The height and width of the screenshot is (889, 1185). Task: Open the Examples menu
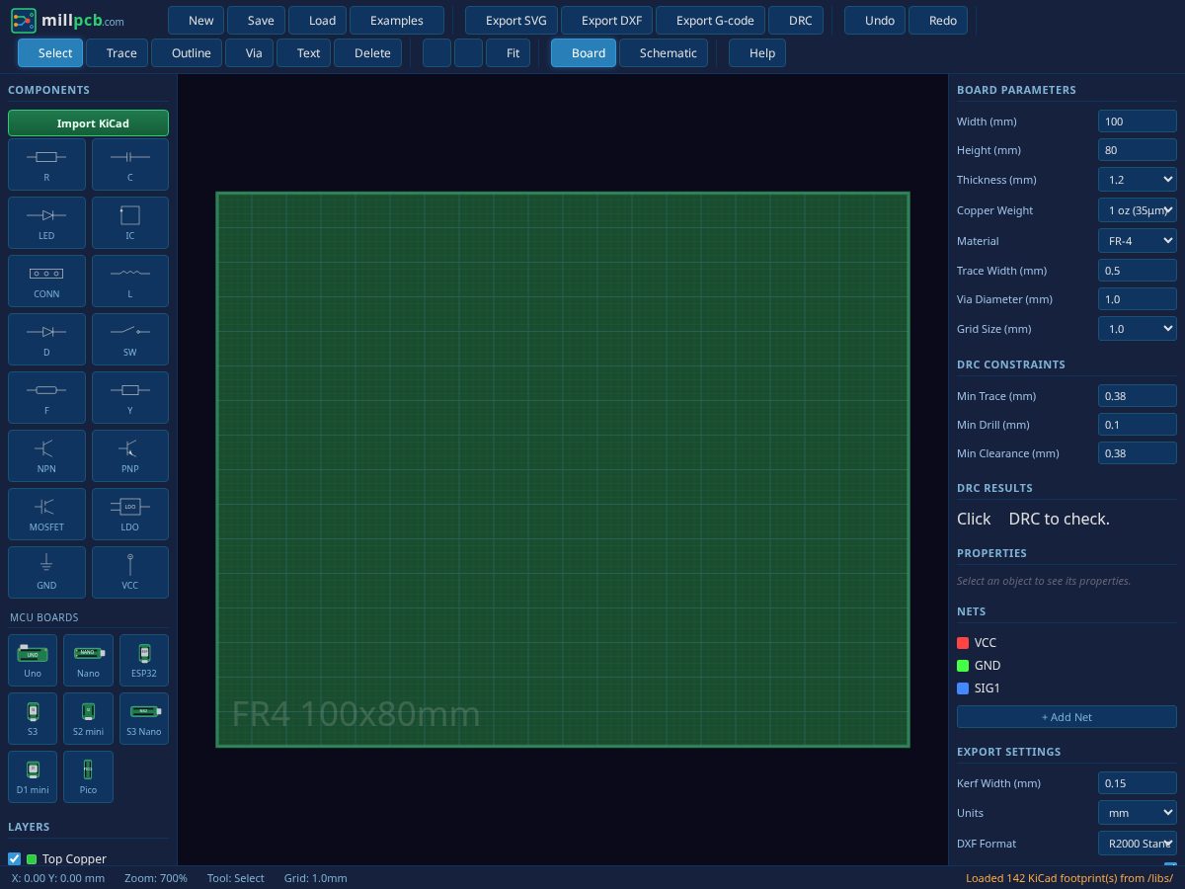click(397, 21)
